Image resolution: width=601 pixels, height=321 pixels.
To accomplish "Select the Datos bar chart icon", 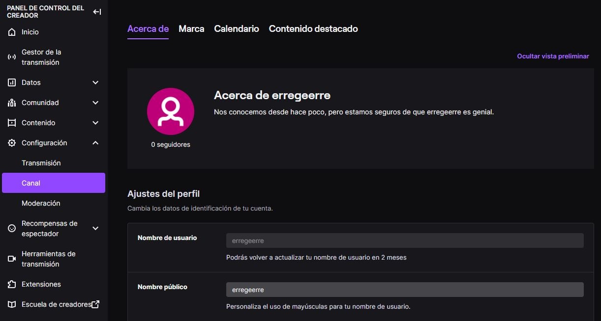I will [12, 82].
